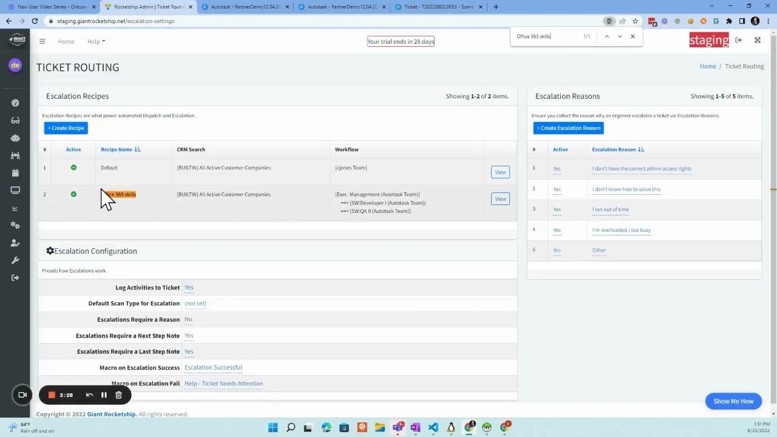The image size is (777, 437).
Task: Click Home in the breadcrumb
Action: click(x=708, y=66)
